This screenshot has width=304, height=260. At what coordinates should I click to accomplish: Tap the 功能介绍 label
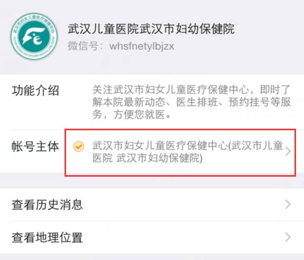coord(35,90)
